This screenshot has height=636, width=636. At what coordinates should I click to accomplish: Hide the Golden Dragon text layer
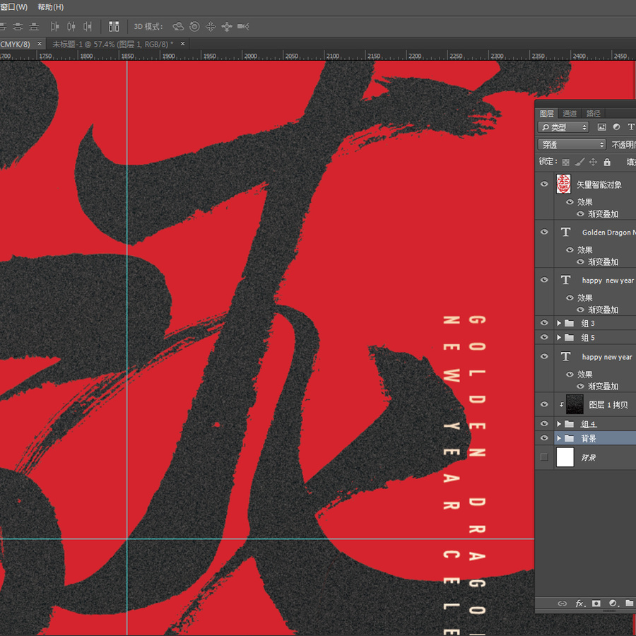coord(544,232)
